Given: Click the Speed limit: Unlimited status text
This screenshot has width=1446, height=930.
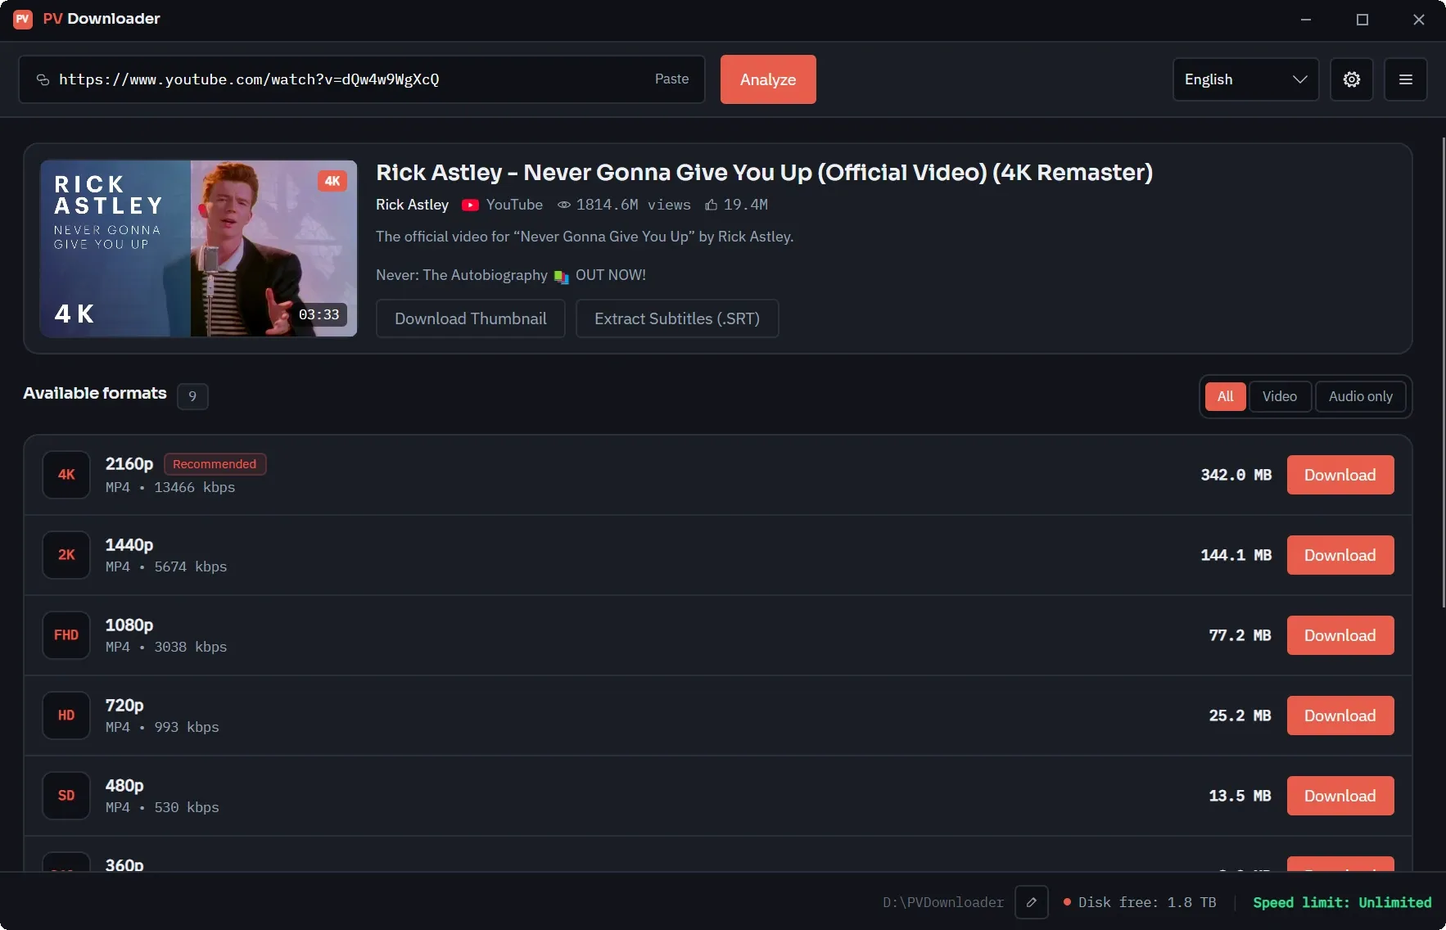Looking at the screenshot, I should click(1342, 902).
